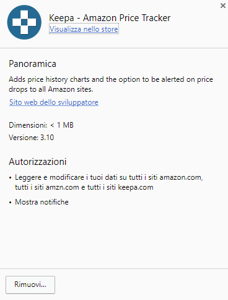The height and width of the screenshot is (300, 228).
Task: Open Sito web dello sviluppatore link
Action: coord(54,102)
